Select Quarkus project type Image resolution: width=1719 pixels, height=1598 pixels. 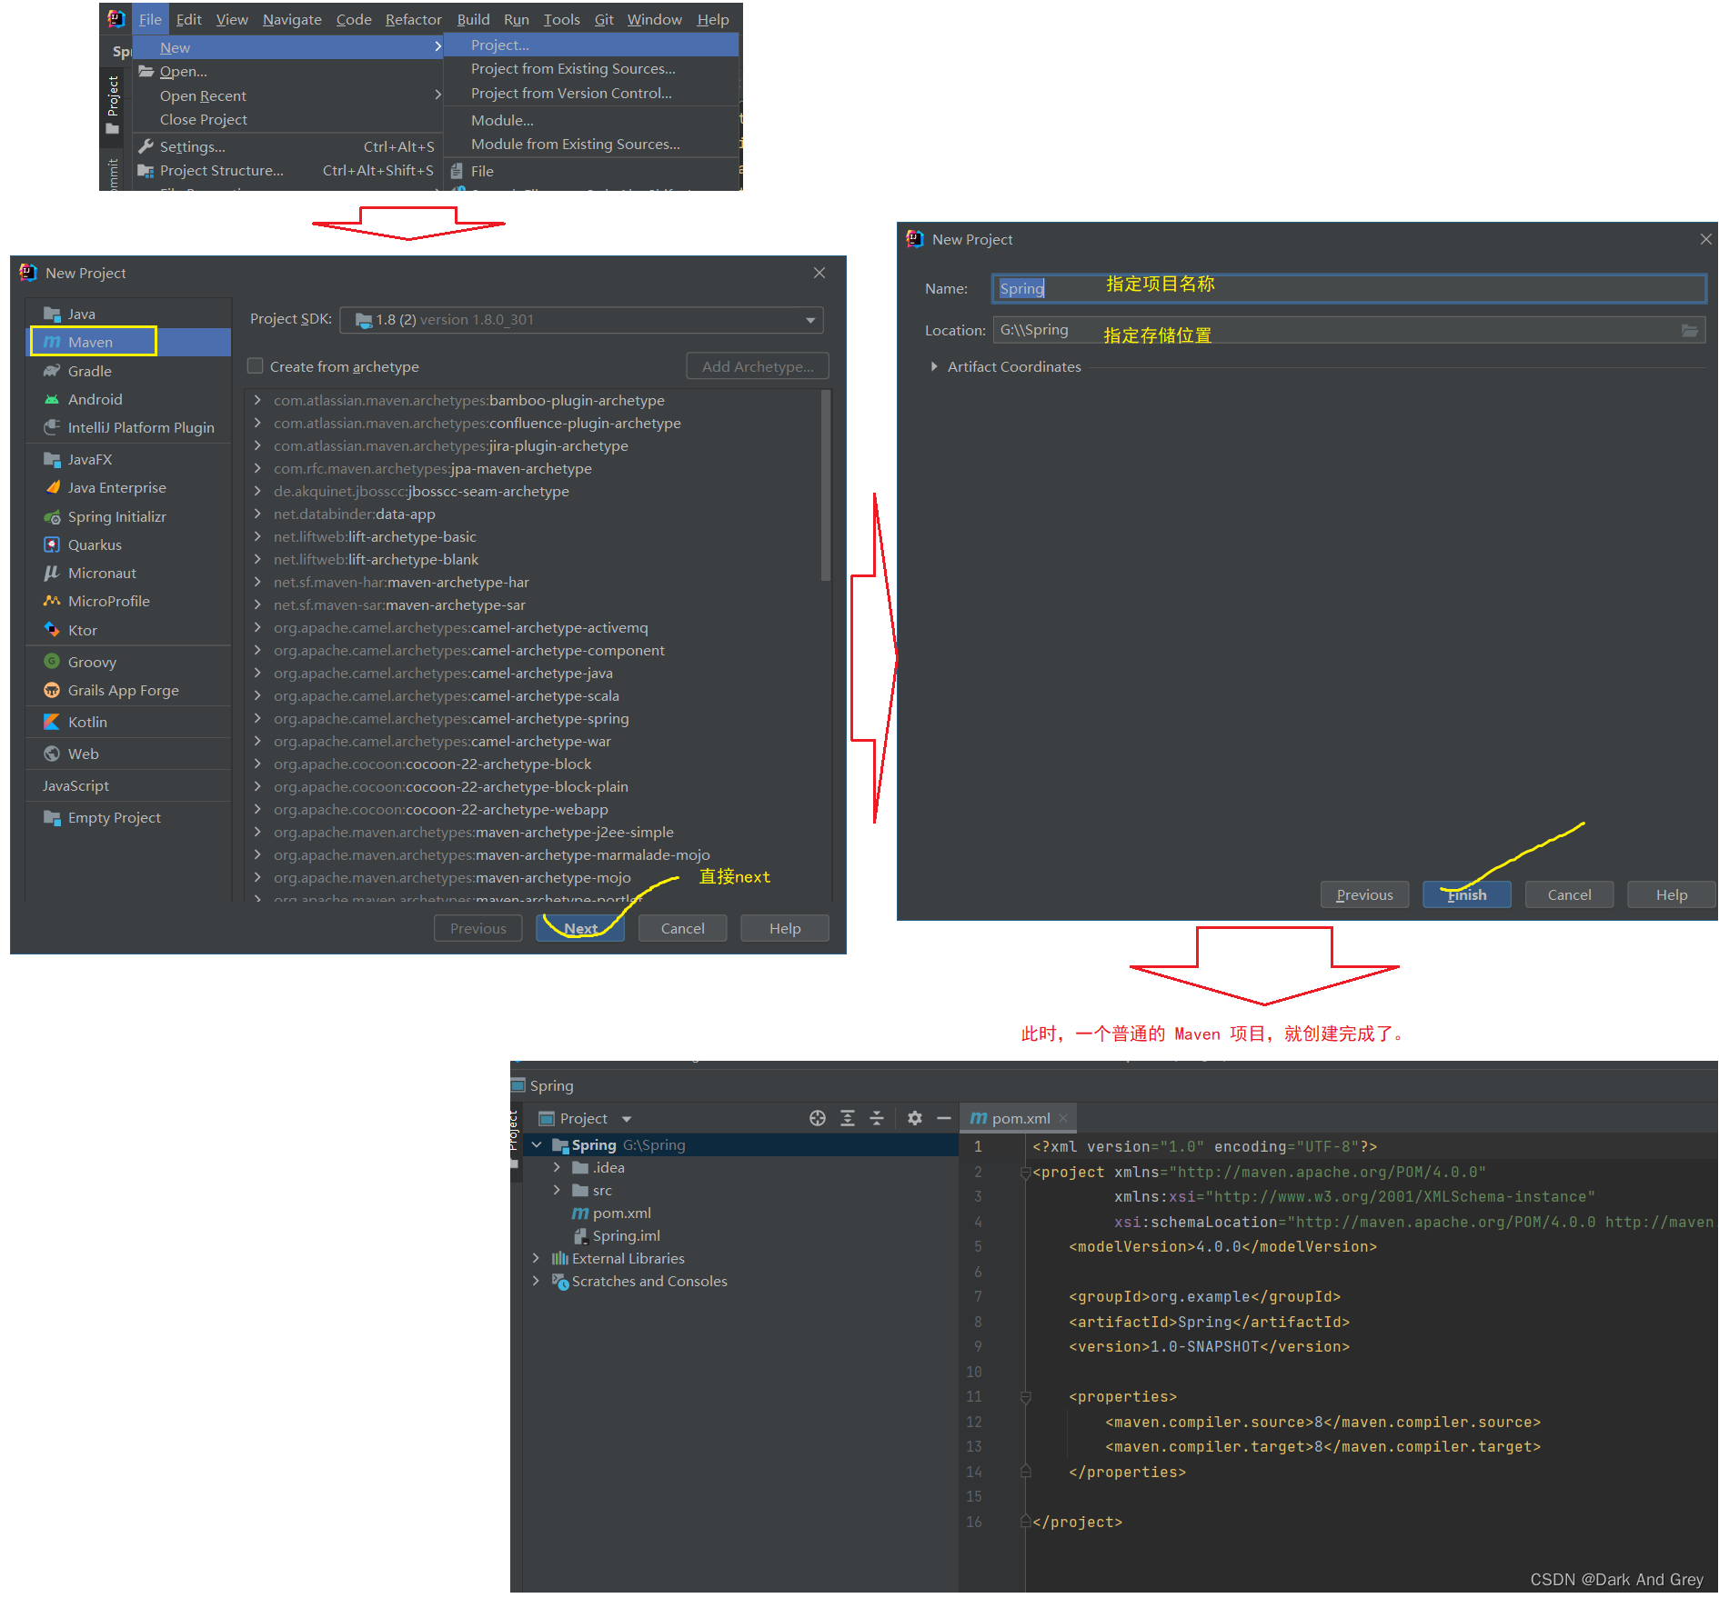point(129,544)
